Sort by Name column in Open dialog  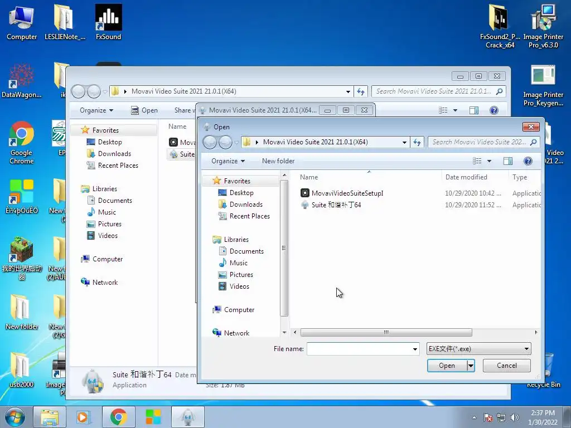tap(309, 177)
